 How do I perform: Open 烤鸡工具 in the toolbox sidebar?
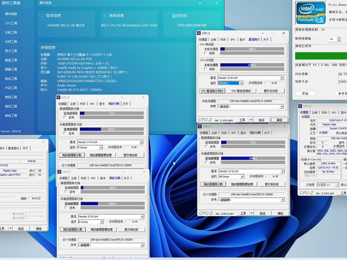click(11, 97)
